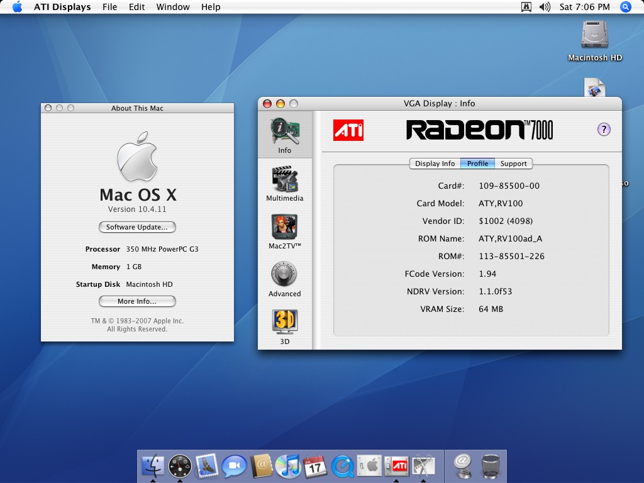
Task: Open the volume control in menu bar
Action: 545,7
